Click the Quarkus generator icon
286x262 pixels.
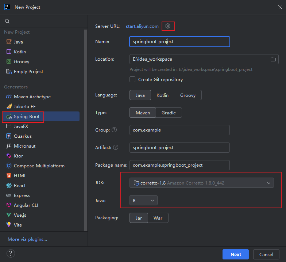tap(9, 136)
